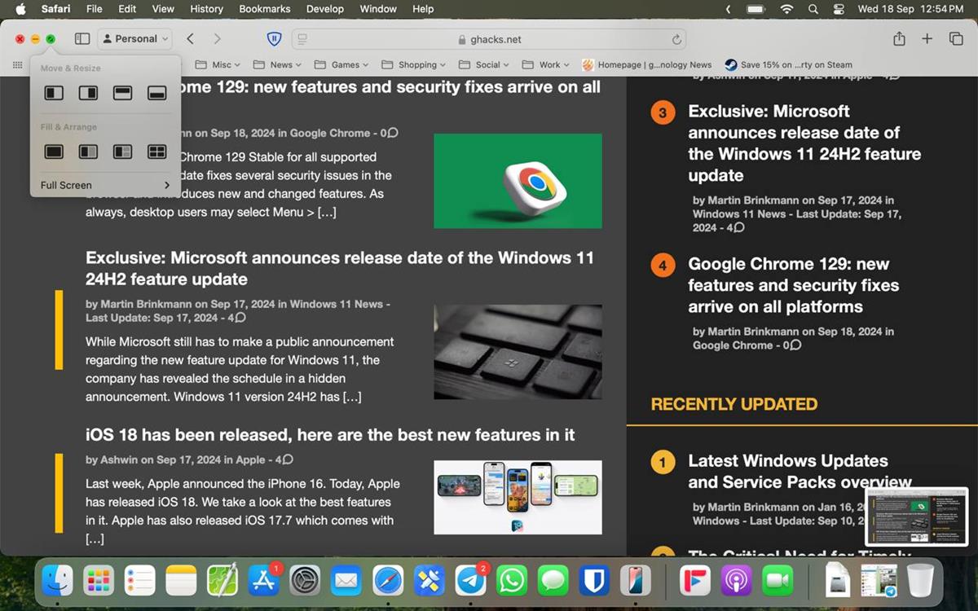Viewport: 978px width, 611px height.
Task: Show Reader view icon in address bar
Action: (x=302, y=38)
